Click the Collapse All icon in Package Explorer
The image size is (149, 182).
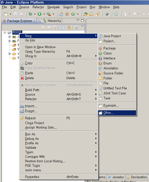click(63, 27)
